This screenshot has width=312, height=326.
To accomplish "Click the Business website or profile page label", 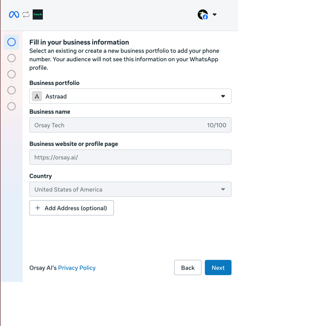I will pyautogui.click(x=74, y=144).
